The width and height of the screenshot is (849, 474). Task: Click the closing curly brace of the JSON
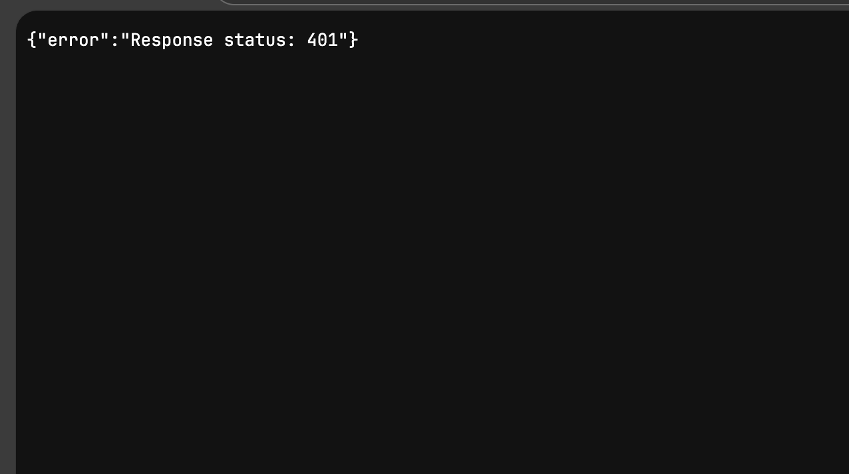354,41
